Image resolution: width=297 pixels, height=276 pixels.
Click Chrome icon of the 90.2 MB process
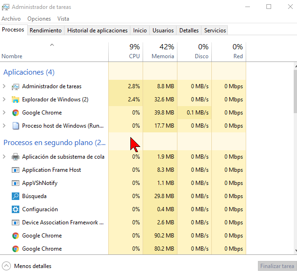[x=16, y=236]
